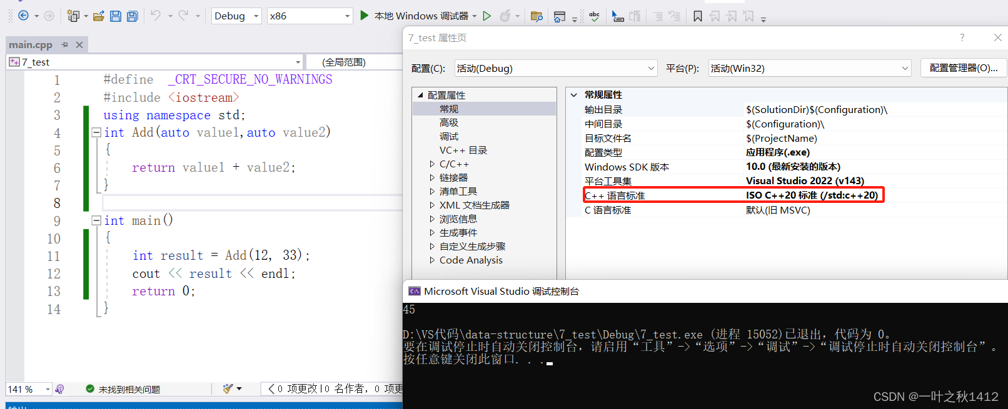Collapse the 配置属性 tree node
Screen dimensions: 1008x409
coord(420,95)
